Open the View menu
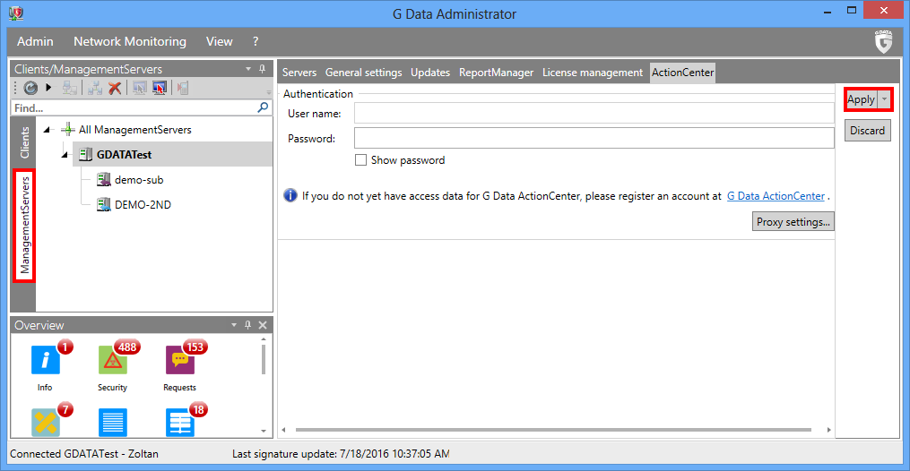Viewport: 910px width, 471px height. [x=220, y=42]
